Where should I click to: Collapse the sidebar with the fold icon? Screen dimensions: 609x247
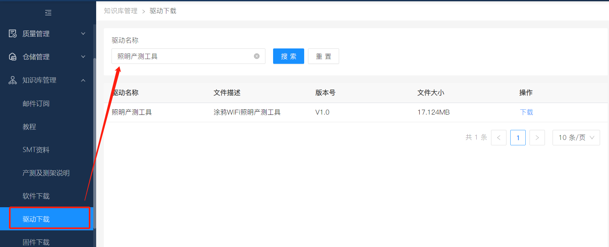[x=48, y=13]
